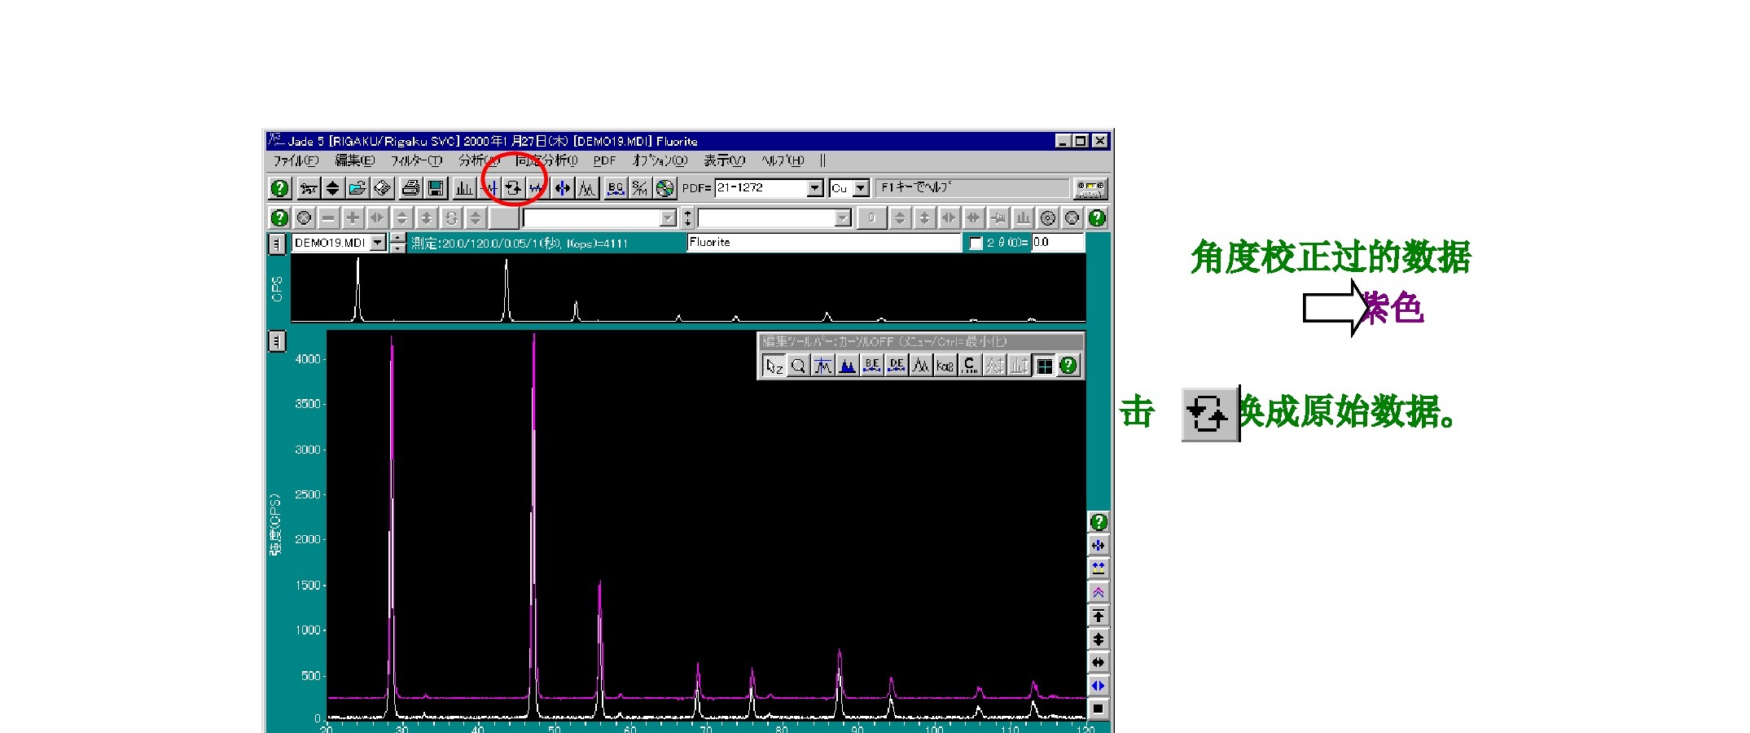The height and width of the screenshot is (733, 1750).
Task: Click the Kα2 strip icon in edit toolbar
Action: click(x=945, y=366)
